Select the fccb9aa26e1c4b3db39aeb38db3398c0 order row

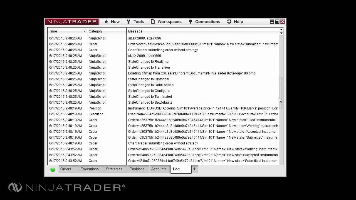[164, 44]
